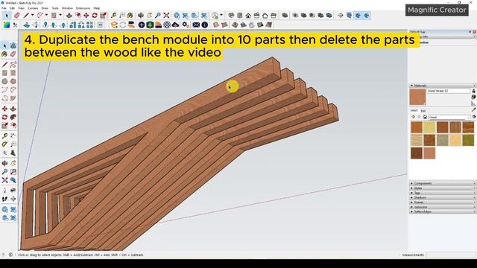Viewport: 477px width, 268px height.
Task: Pick the material eyedropper sample tool
Action: coord(474,110)
